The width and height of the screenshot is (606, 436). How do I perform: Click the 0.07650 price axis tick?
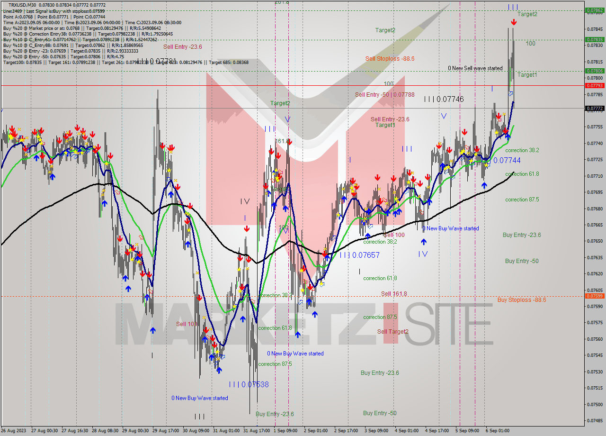(595, 241)
